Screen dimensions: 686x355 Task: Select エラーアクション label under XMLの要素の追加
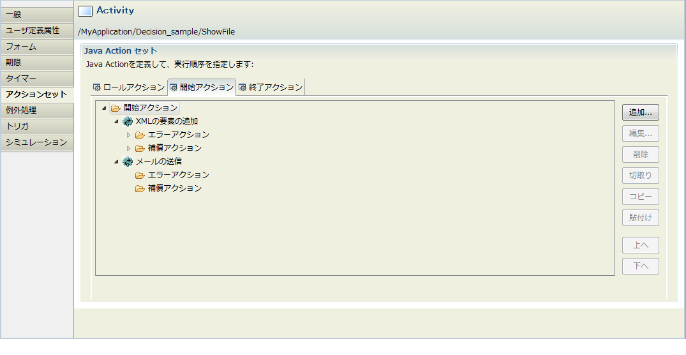click(179, 135)
